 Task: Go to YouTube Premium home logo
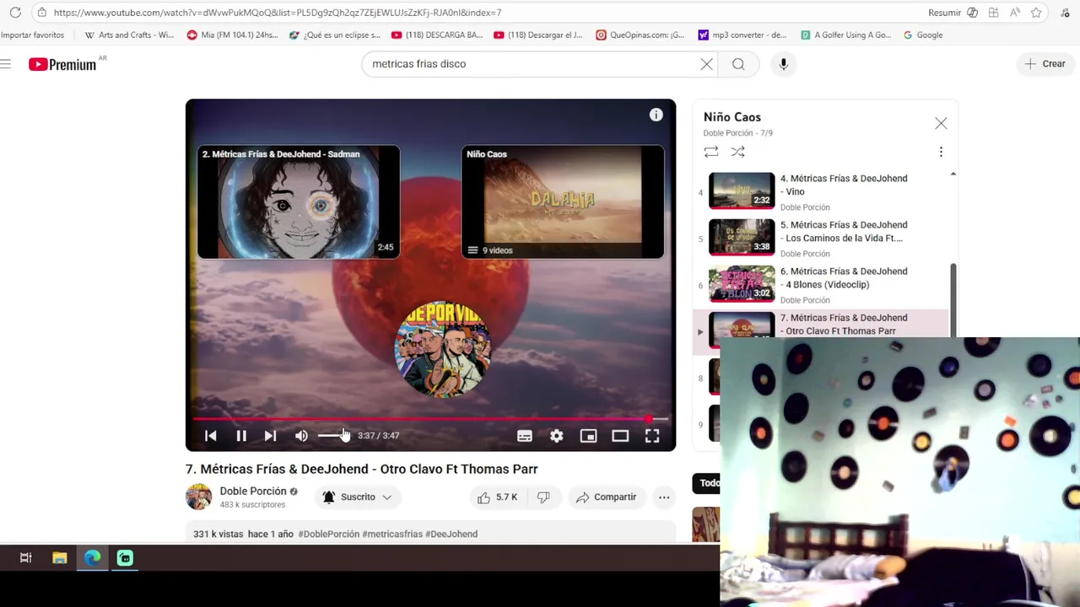tap(62, 64)
